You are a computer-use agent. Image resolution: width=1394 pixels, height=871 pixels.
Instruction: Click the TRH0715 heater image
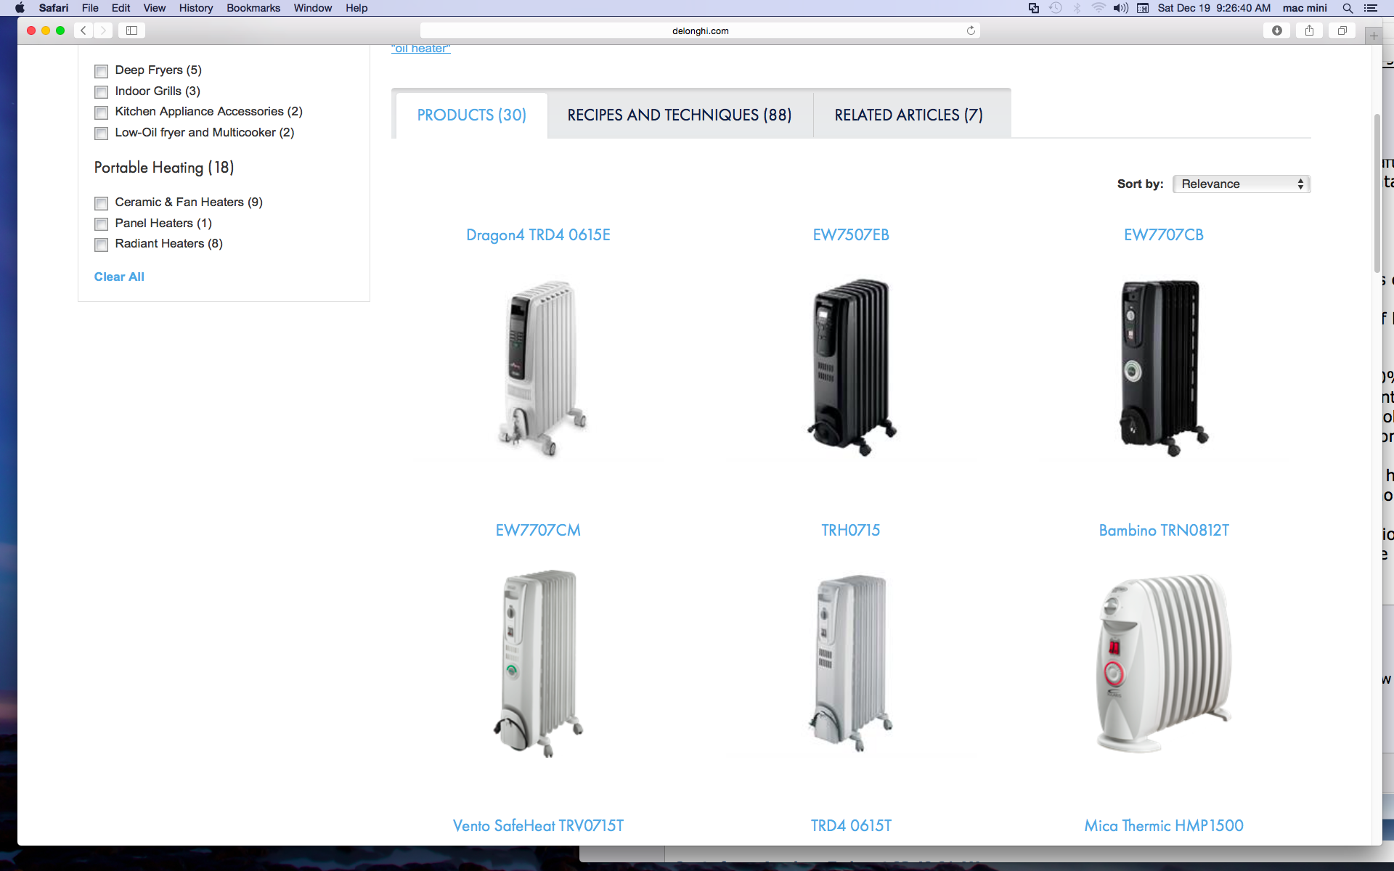[851, 663]
